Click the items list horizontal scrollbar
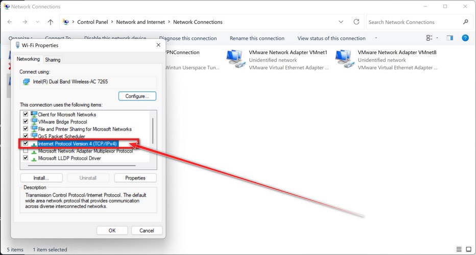This screenshot has width=476, height=255. click(82, 166)
